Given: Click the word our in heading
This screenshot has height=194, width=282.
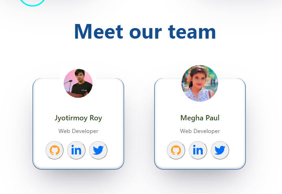Looking at the screenshot, I should 146,33.
